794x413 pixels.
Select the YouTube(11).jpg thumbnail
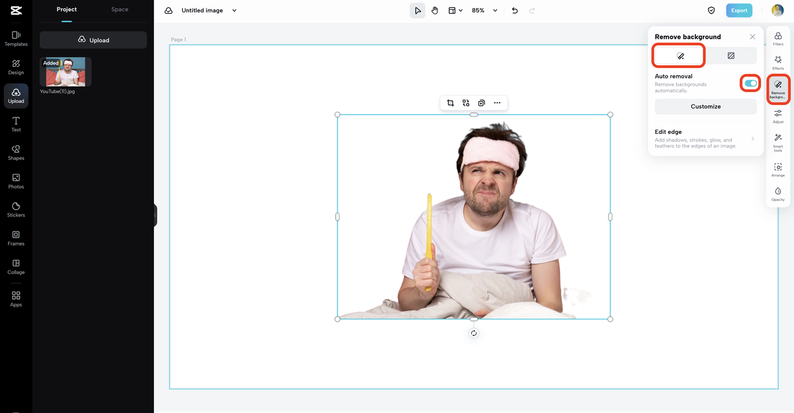click(66, 72)
